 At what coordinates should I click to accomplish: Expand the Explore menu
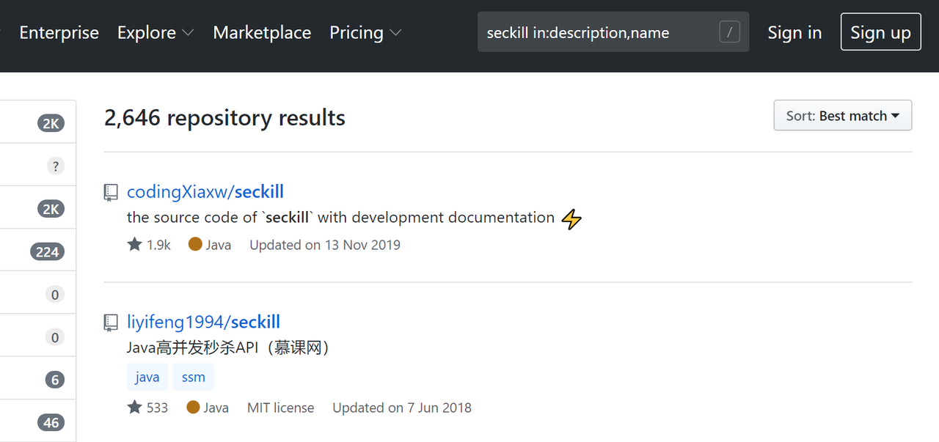[156, 33]
